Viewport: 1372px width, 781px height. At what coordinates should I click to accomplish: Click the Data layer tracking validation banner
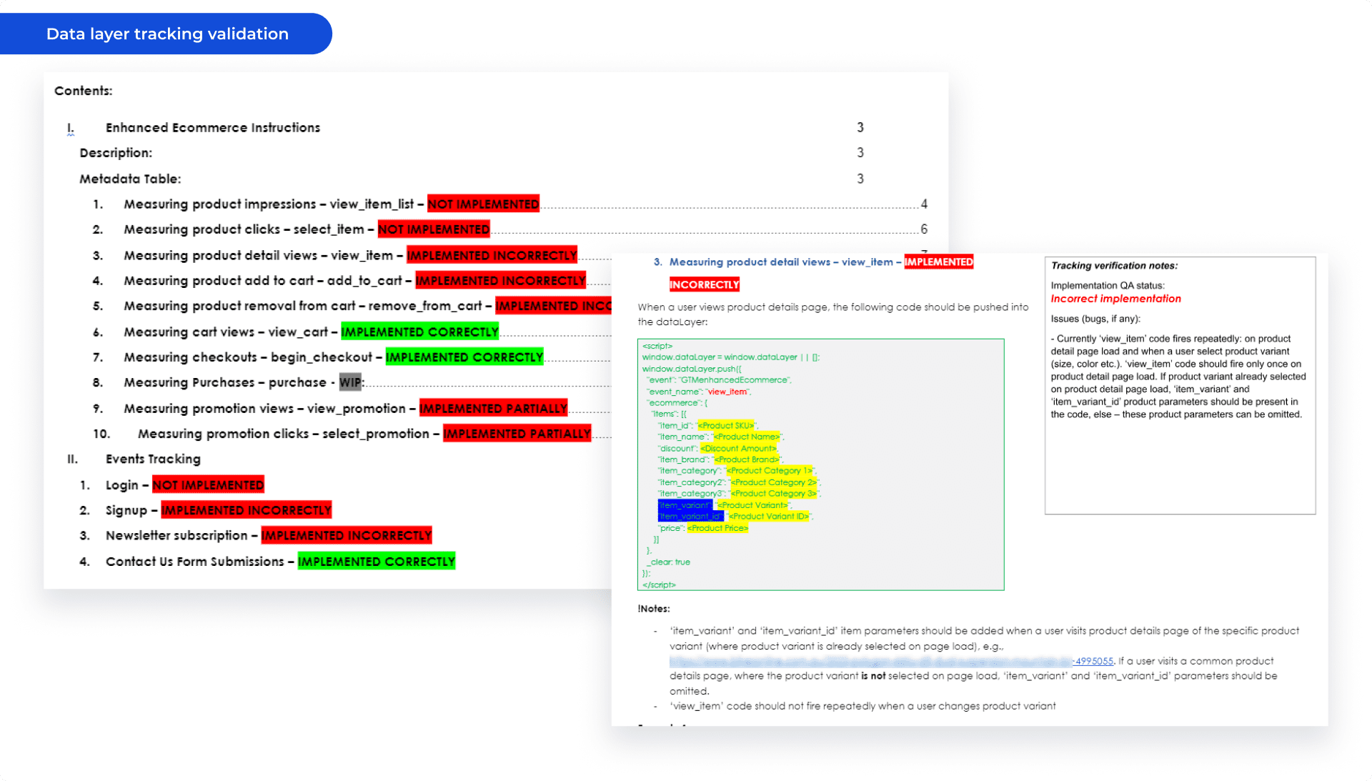pyautogui.click(x=166, y=34)
